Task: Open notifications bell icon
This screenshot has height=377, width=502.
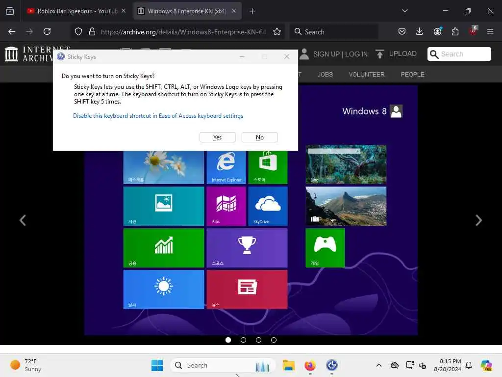Action: (469, 365)
